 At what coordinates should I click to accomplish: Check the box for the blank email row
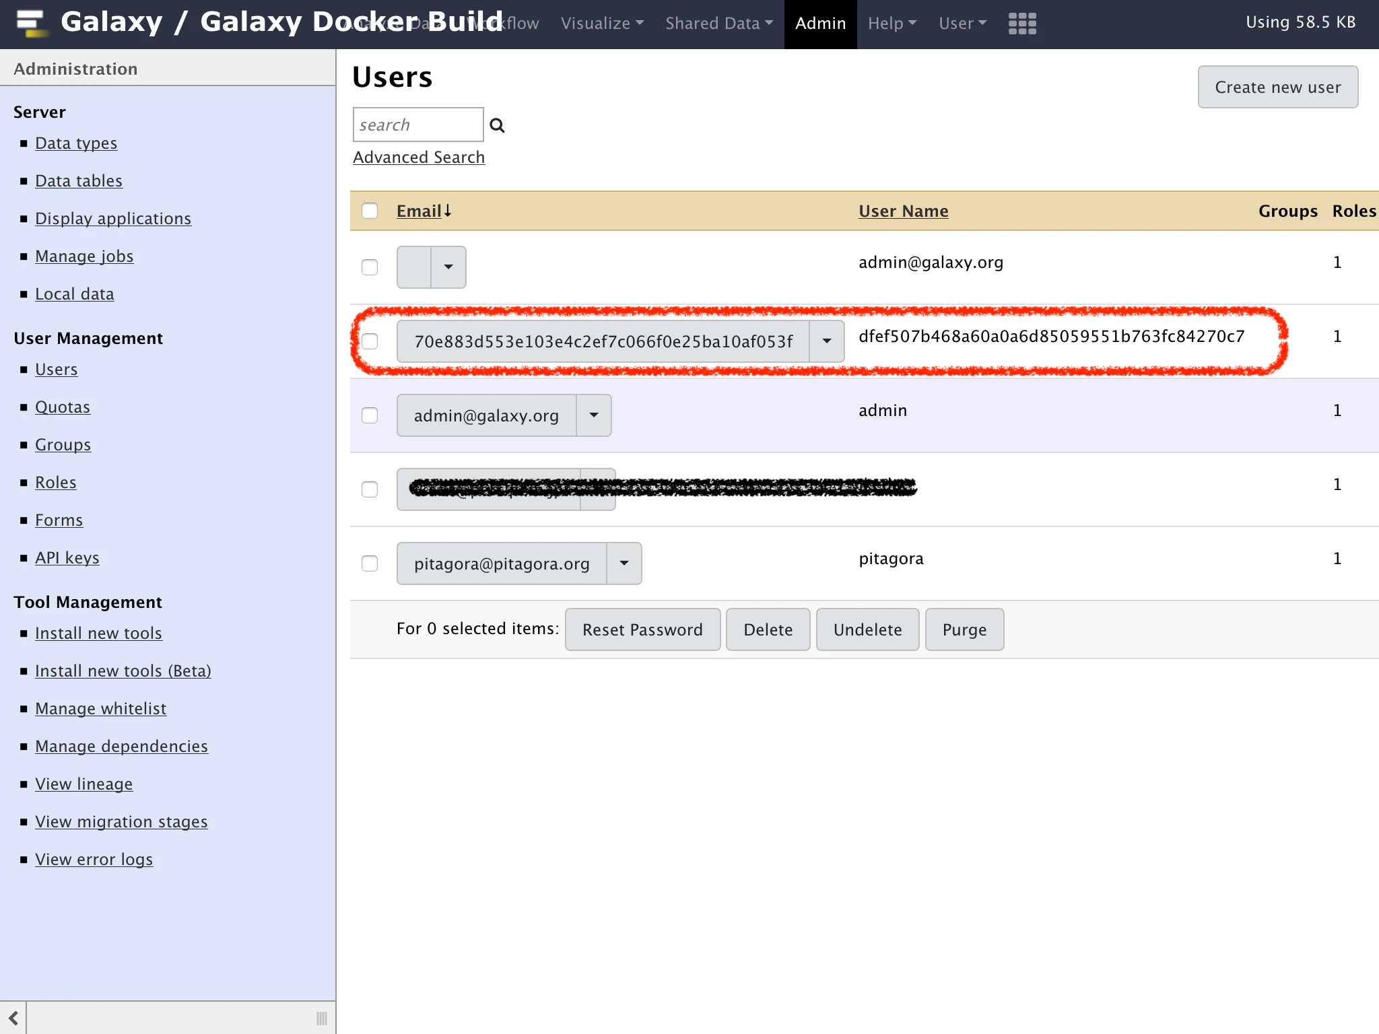point(370,267)
